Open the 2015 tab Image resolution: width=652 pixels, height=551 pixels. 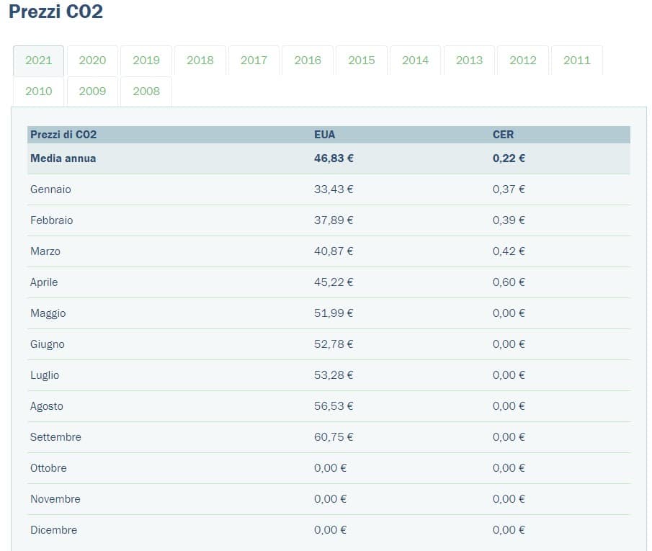[x=362, y=61]
